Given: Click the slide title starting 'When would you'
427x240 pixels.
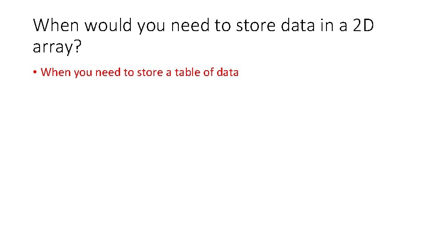Looking at the screenshot, I should [203, 36].
